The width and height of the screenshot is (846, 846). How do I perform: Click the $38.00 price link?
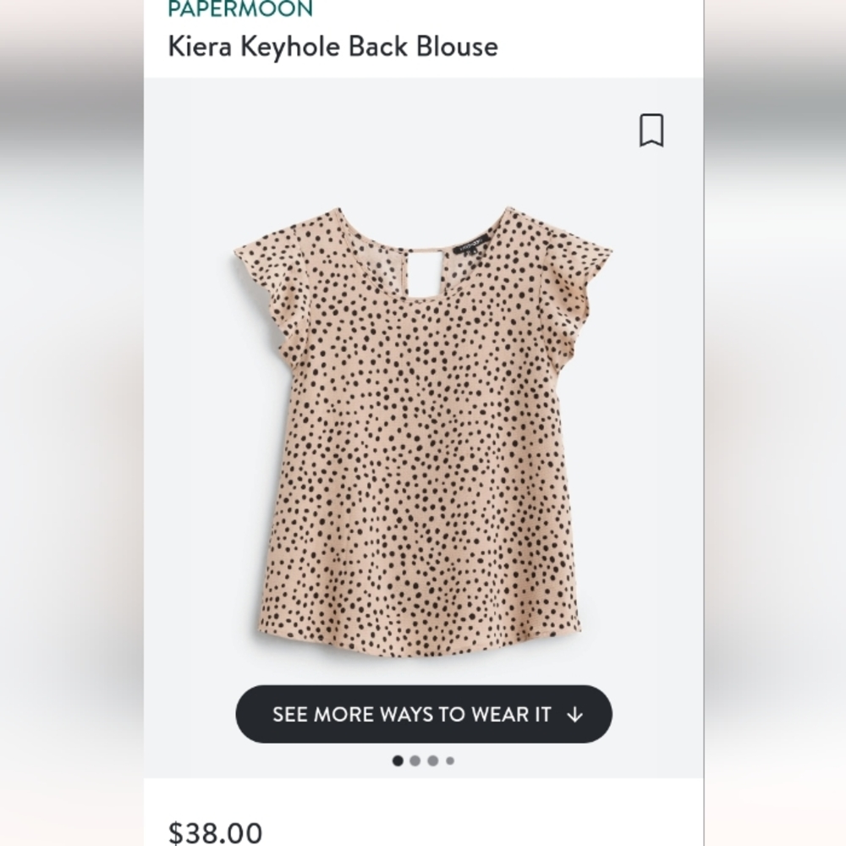tap(217, 832)
